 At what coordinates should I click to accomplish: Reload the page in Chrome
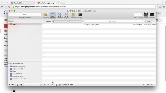point(9,7)
